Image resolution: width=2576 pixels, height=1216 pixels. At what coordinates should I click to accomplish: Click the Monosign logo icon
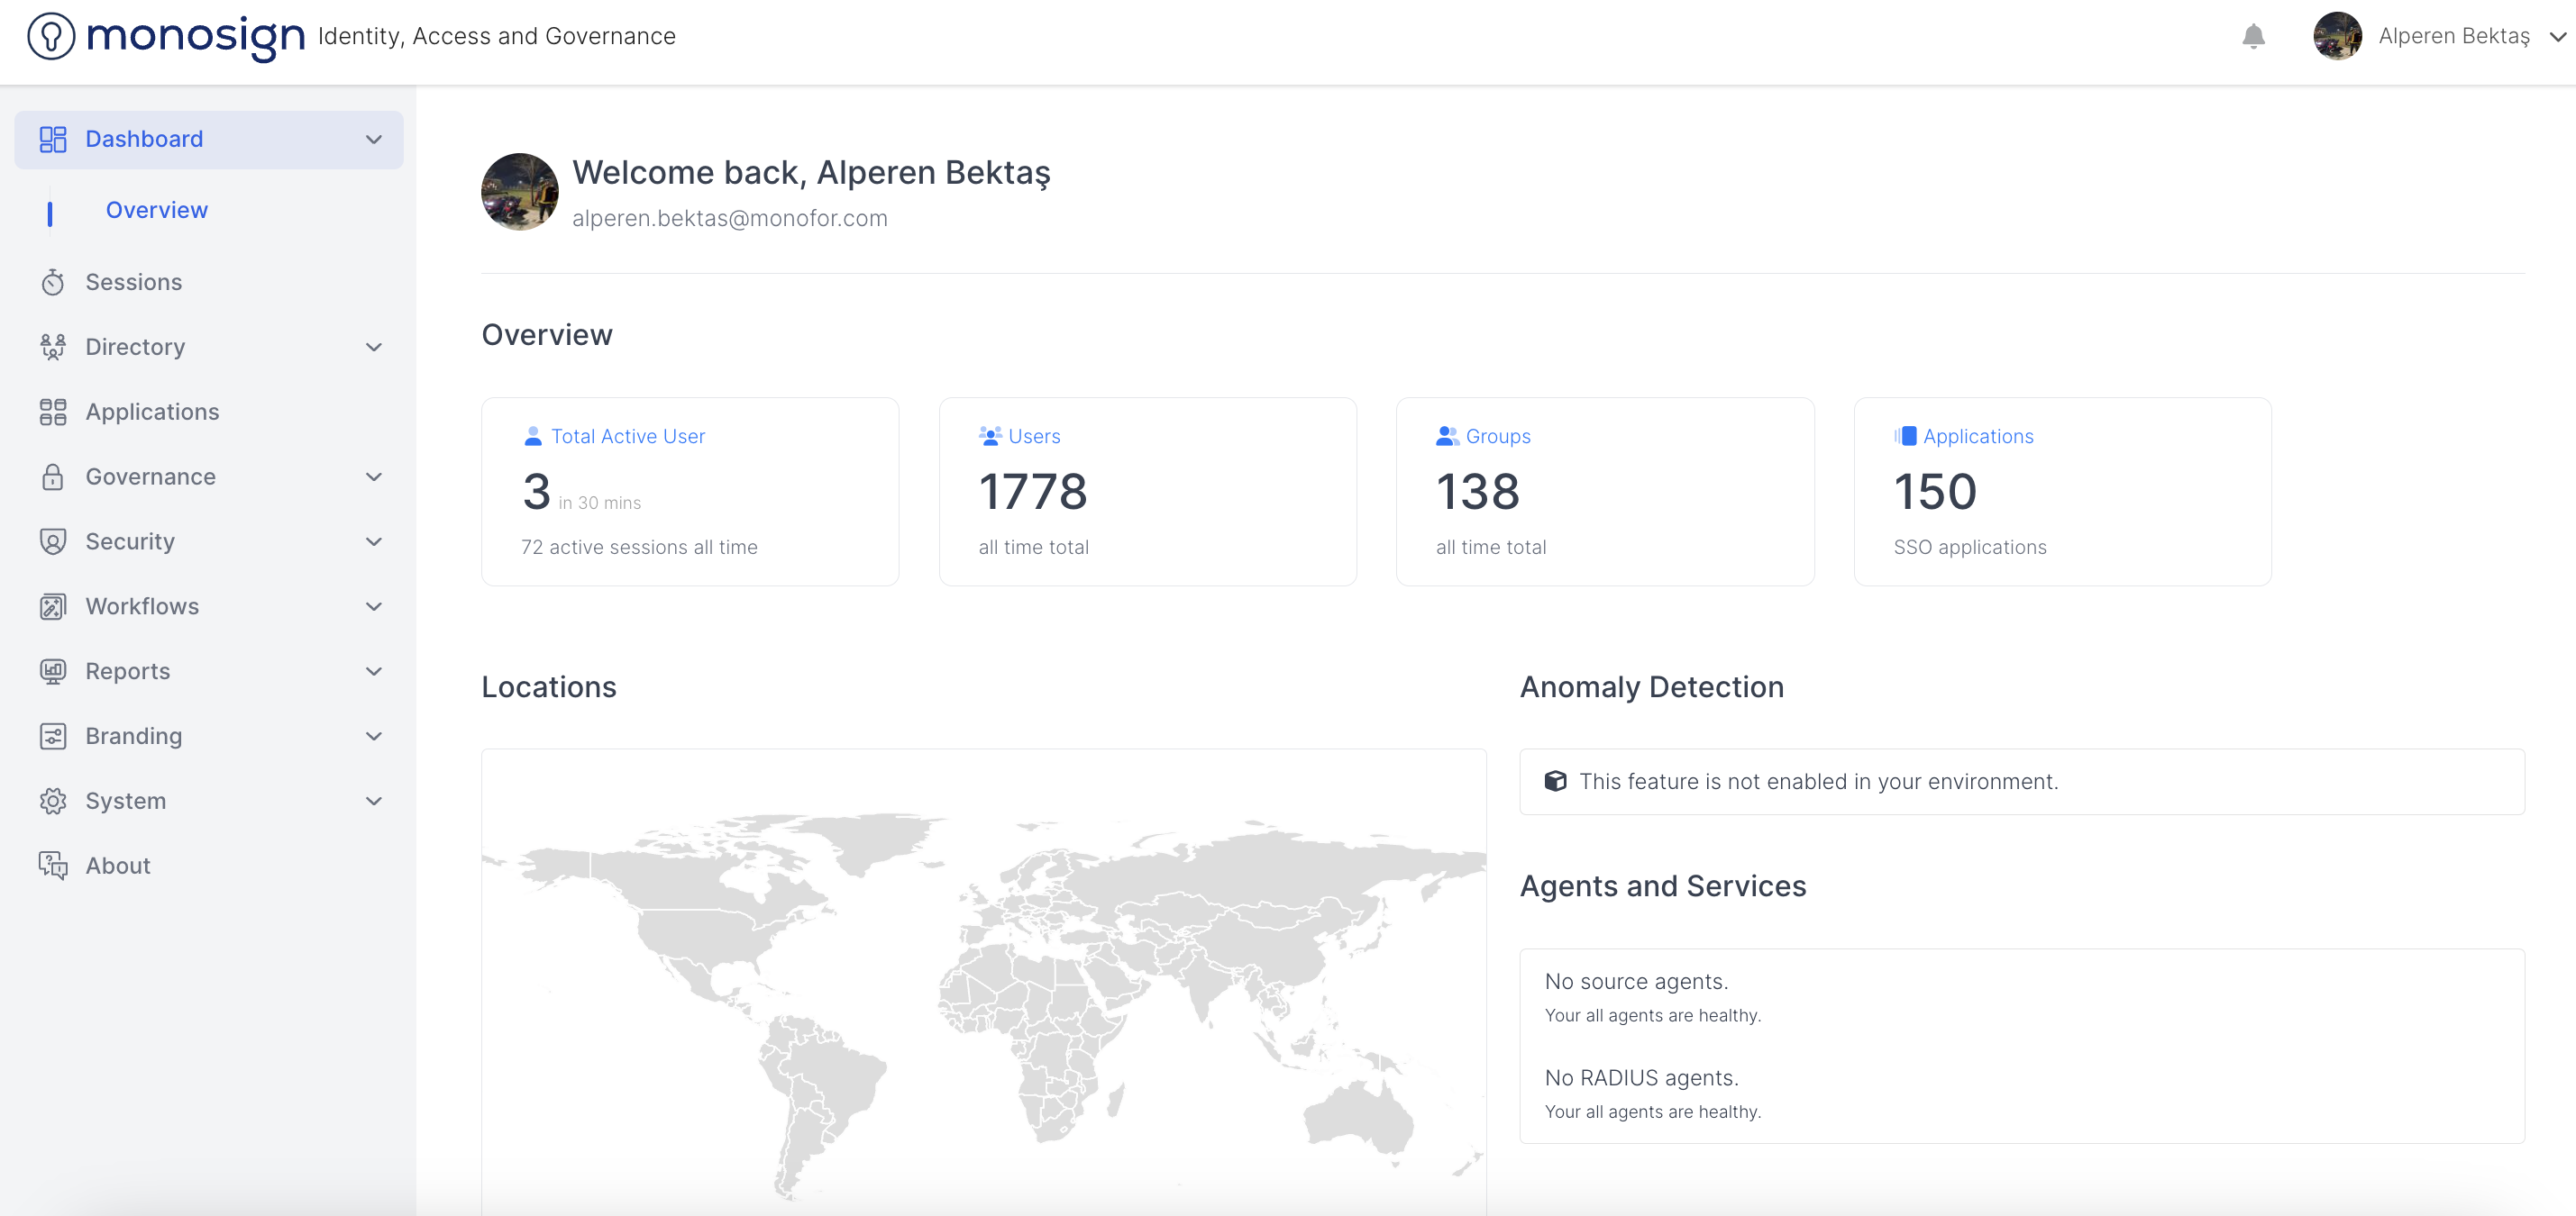coord(51,37)
